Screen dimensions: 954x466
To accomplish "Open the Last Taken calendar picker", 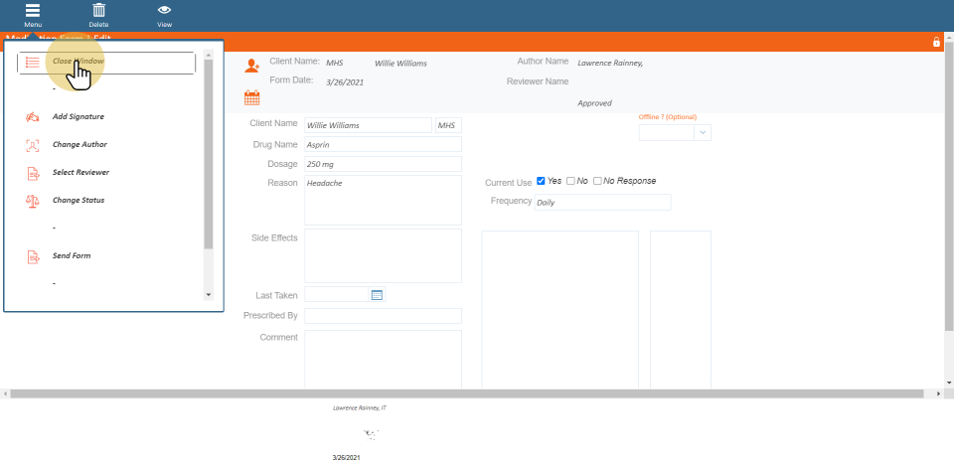I will [377, 295].
